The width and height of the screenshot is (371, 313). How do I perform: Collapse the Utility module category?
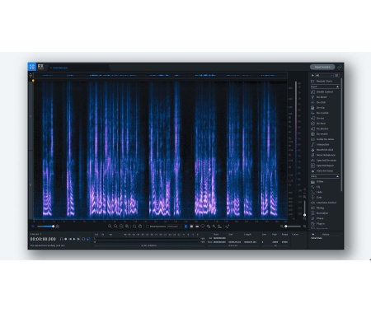pos(337,176)
